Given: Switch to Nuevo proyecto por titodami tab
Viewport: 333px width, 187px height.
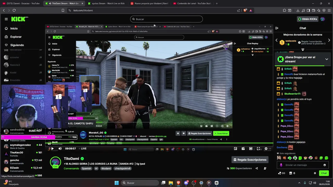Looking at the screenshot, I should point(150,3).
